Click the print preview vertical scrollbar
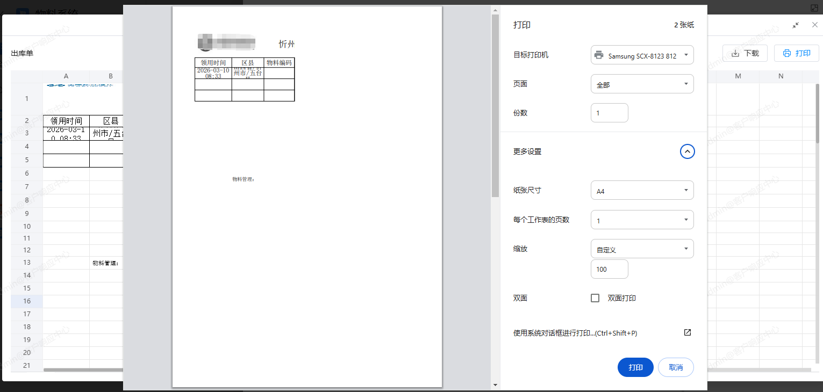This screenshot has height=392, width=823. point(495,107)
